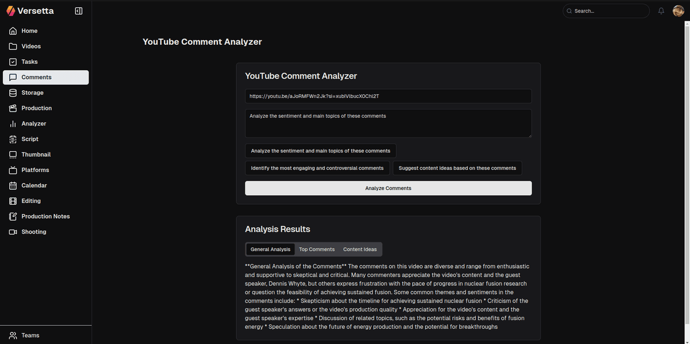Open Home in the sidebar
690x344 pixels.
45,31
